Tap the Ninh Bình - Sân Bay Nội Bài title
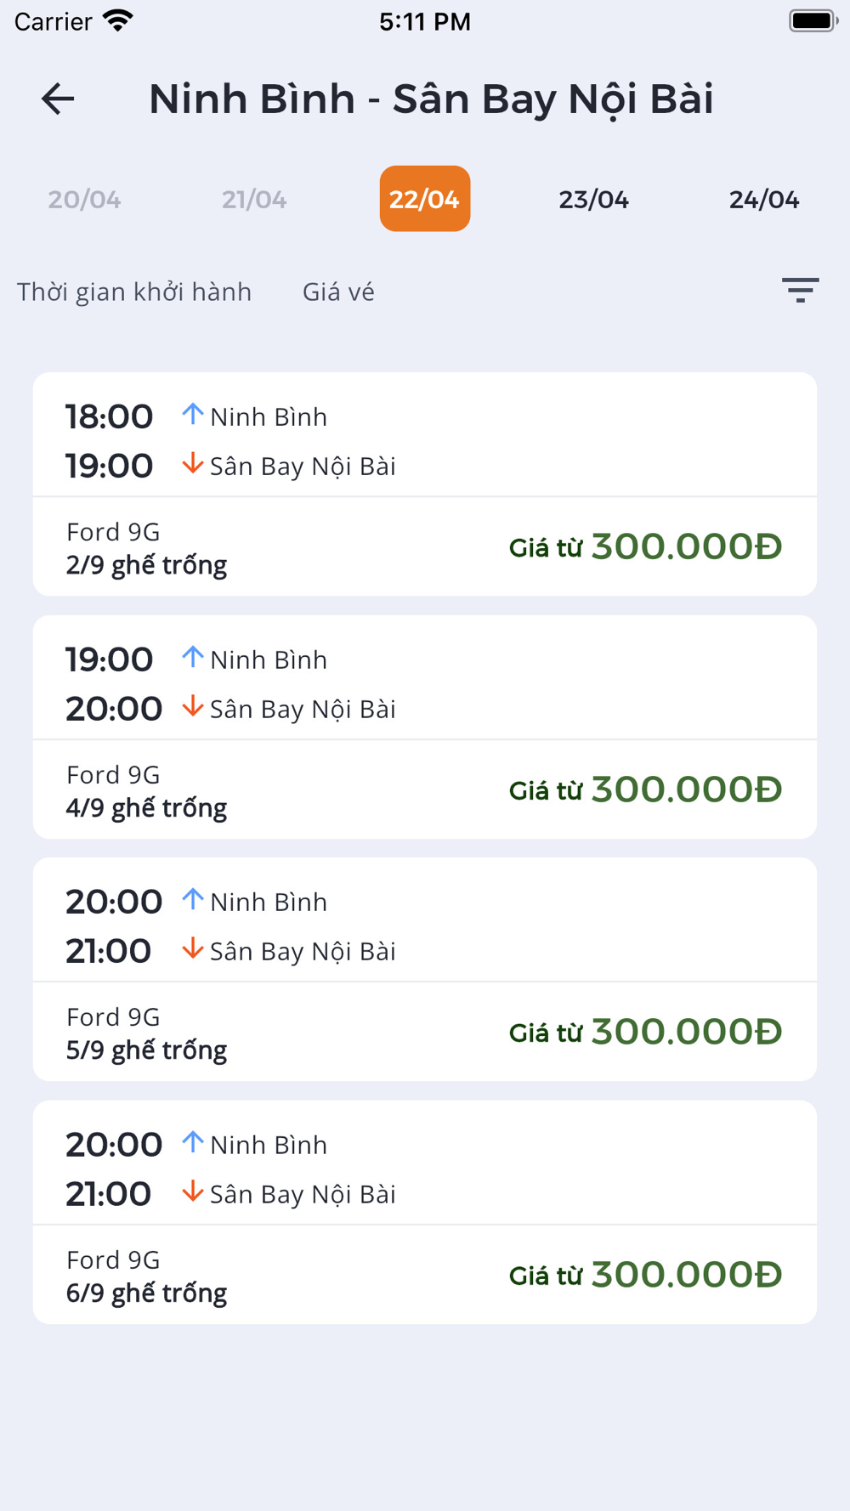Image resolution: width=850 pixels, height=1511 pixels. click(431, 99)
